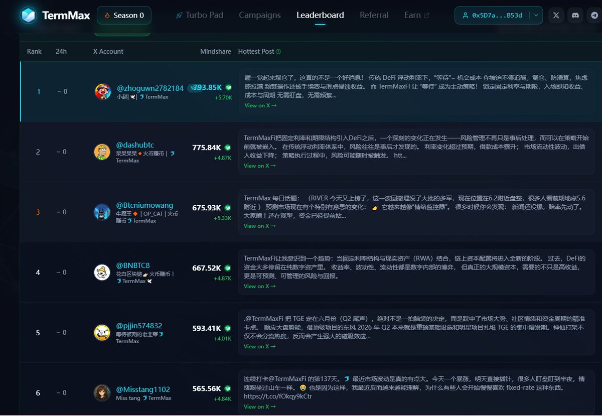
Task: Open the Earn external link
Action: [417, 15]
